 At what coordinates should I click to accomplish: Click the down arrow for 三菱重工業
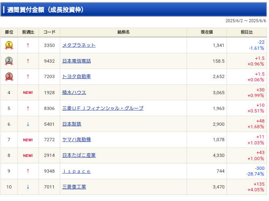[x=28, y=187]
